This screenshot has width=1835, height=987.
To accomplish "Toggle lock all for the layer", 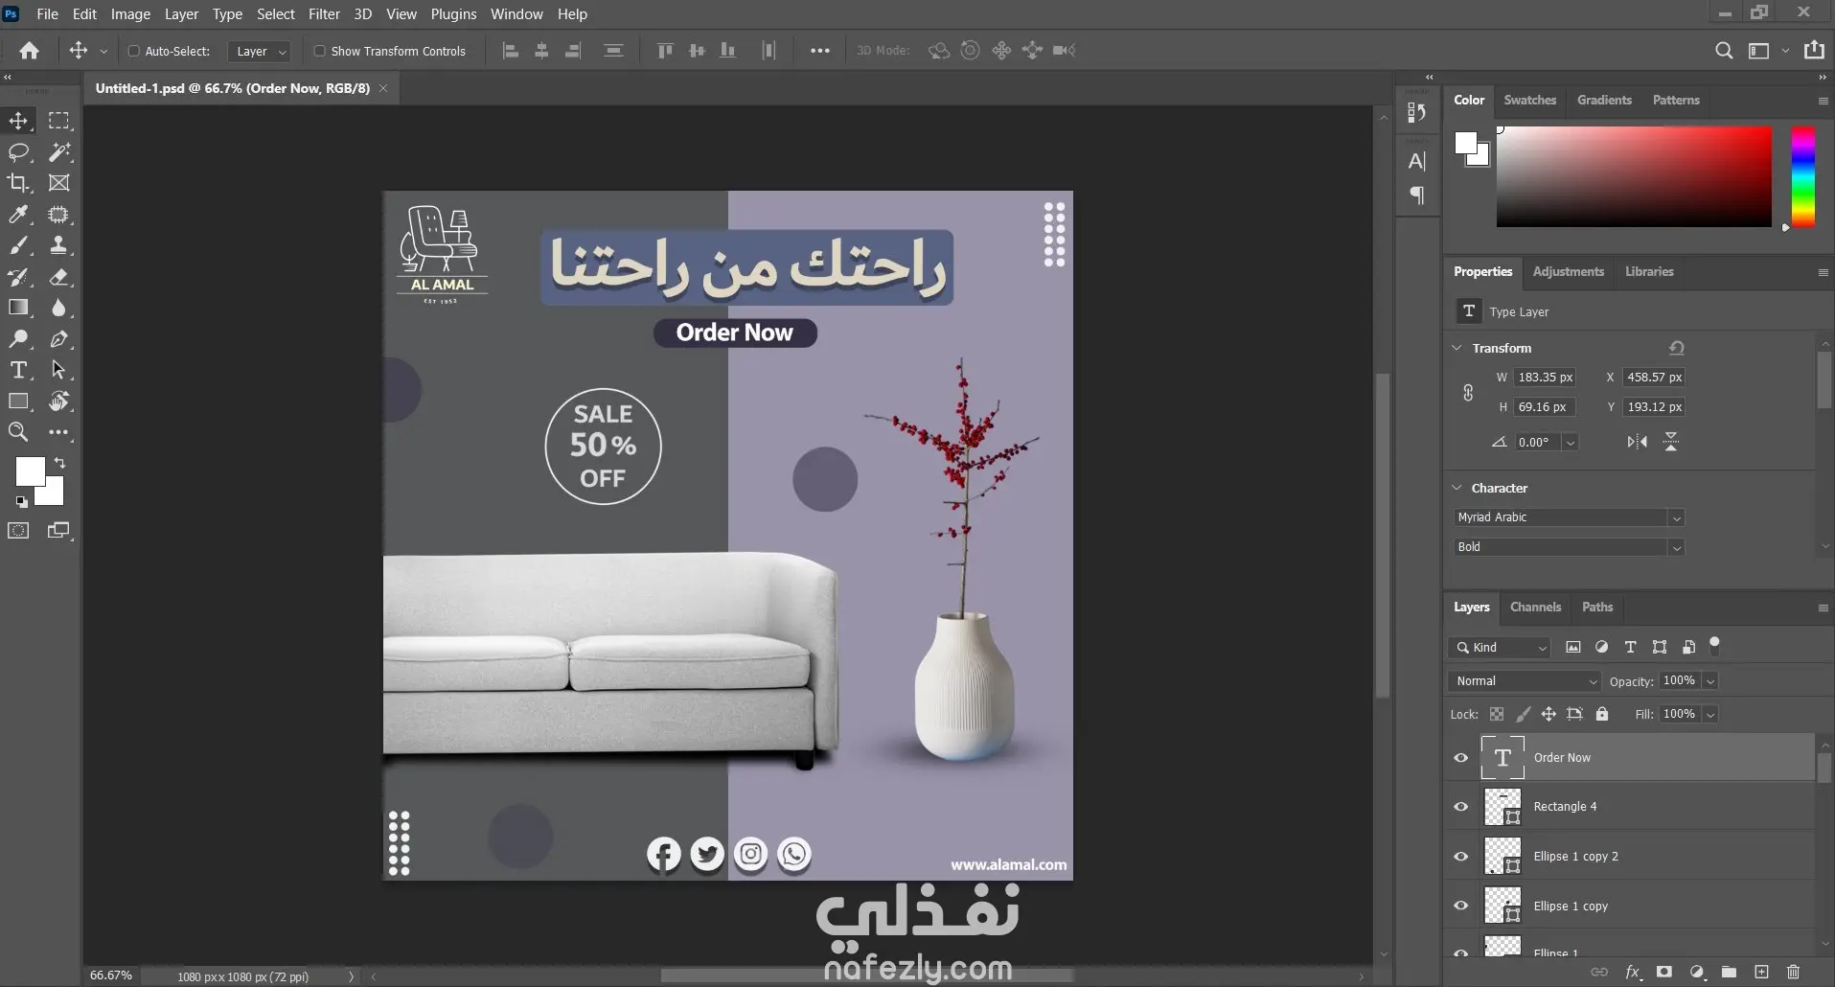I will (x=1602, y=714).
